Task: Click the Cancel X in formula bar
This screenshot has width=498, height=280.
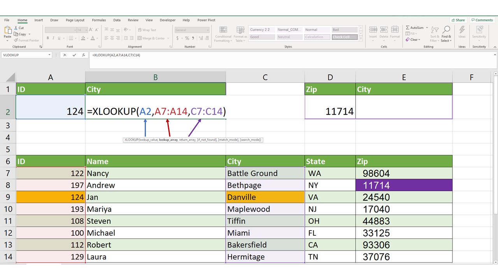Action: click(x=65, y=55)
